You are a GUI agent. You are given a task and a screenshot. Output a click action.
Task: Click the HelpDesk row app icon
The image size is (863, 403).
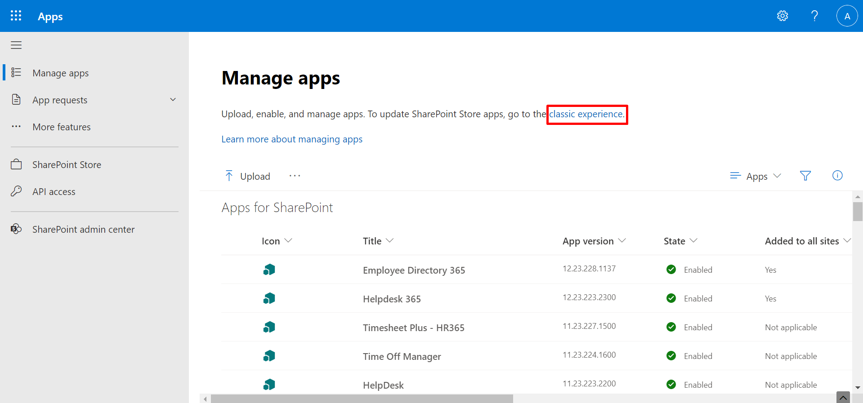coord(269,385)
